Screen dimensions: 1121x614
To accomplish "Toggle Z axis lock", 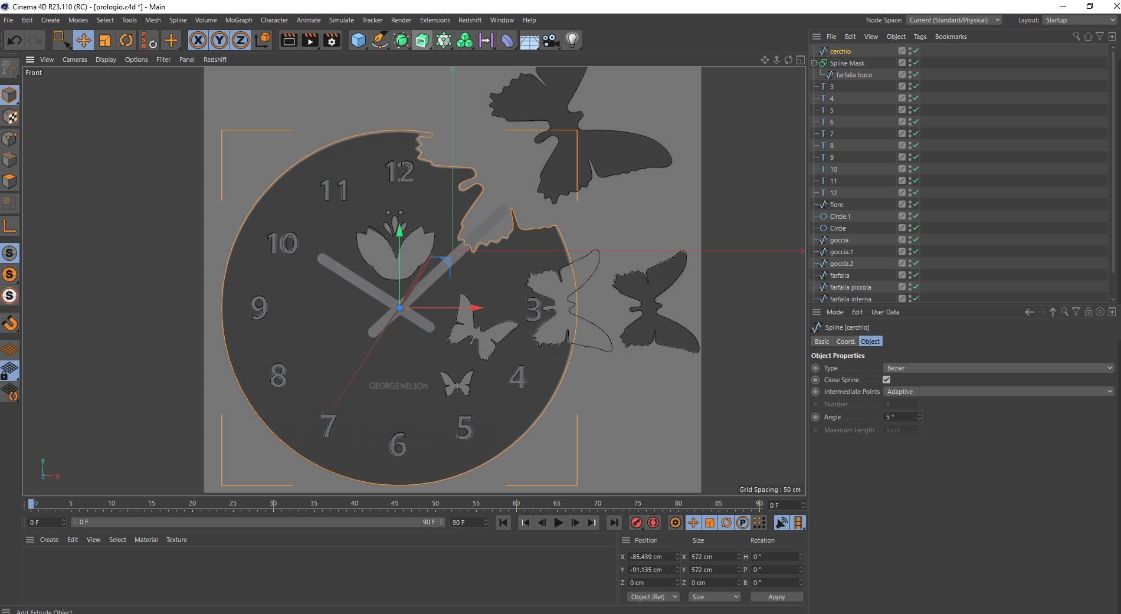I will point(241,40).
